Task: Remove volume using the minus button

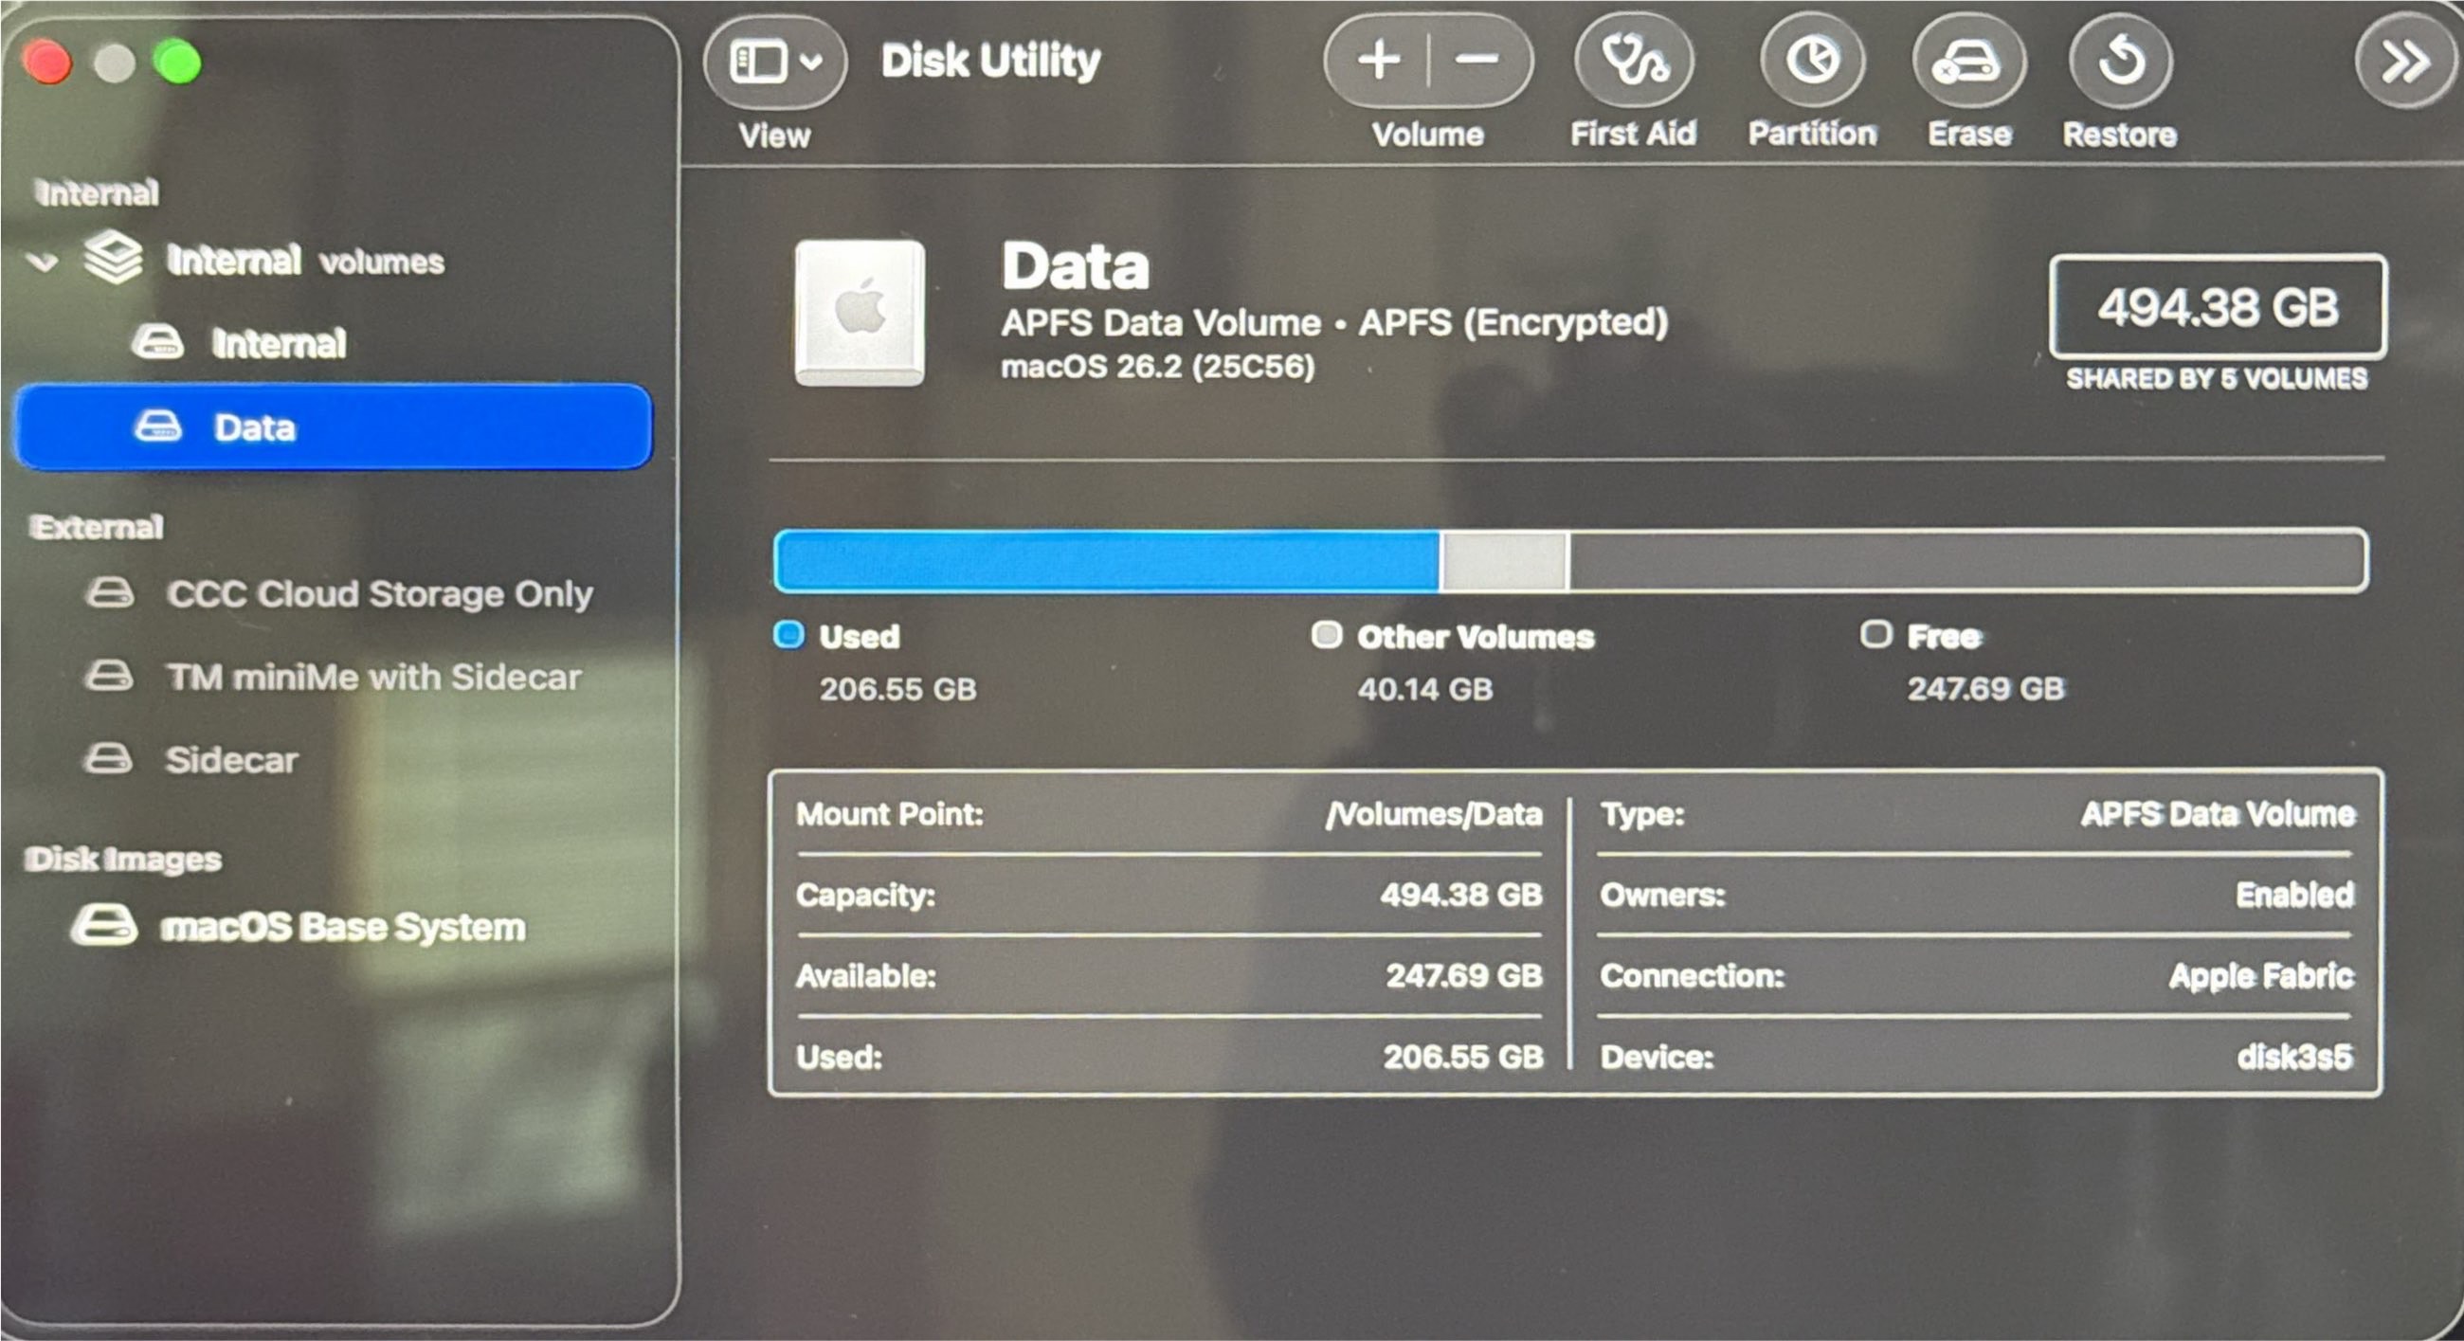Action: 1477,61
